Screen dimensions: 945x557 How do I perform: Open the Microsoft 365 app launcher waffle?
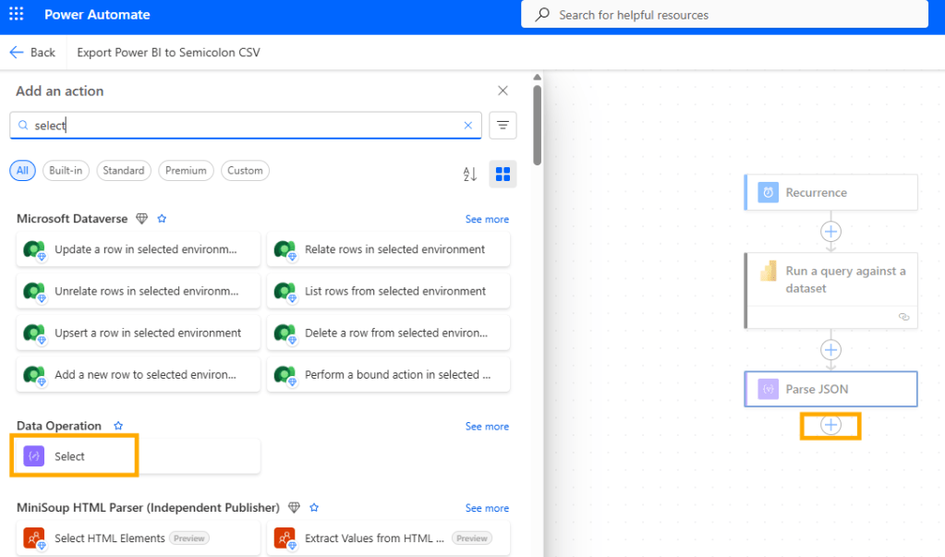[x=15, y=14]
